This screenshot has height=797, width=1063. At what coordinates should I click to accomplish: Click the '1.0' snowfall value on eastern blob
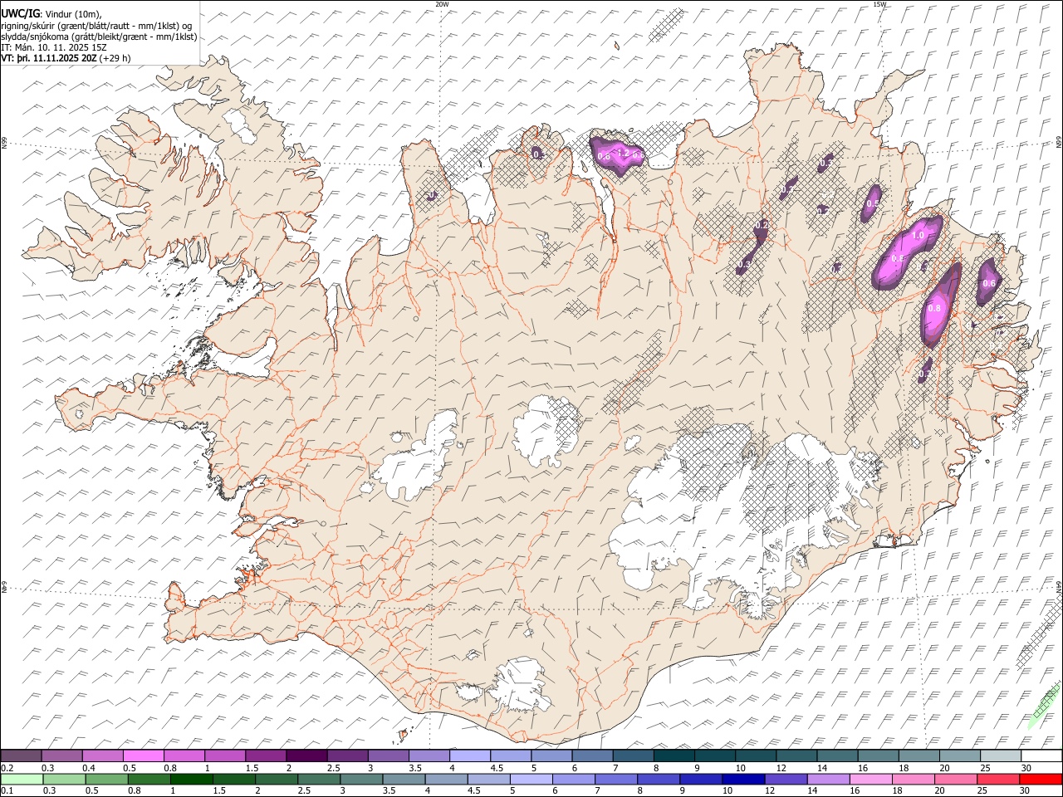coord(918,236)
